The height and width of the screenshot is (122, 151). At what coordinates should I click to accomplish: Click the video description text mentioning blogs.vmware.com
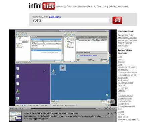click(67, 117)
